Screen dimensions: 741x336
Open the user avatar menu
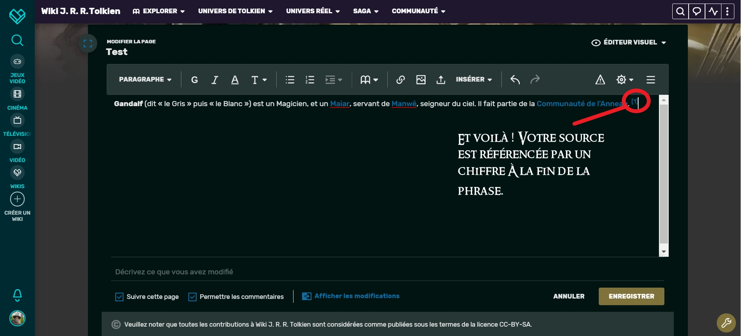point(17,318)
